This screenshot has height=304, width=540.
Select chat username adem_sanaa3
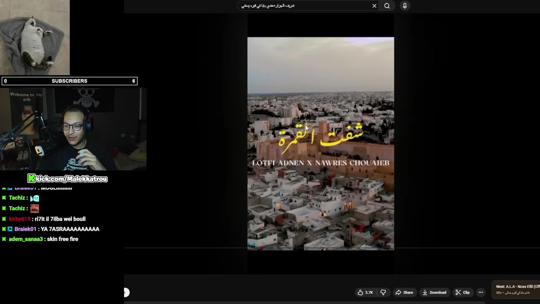click(26, 239)
